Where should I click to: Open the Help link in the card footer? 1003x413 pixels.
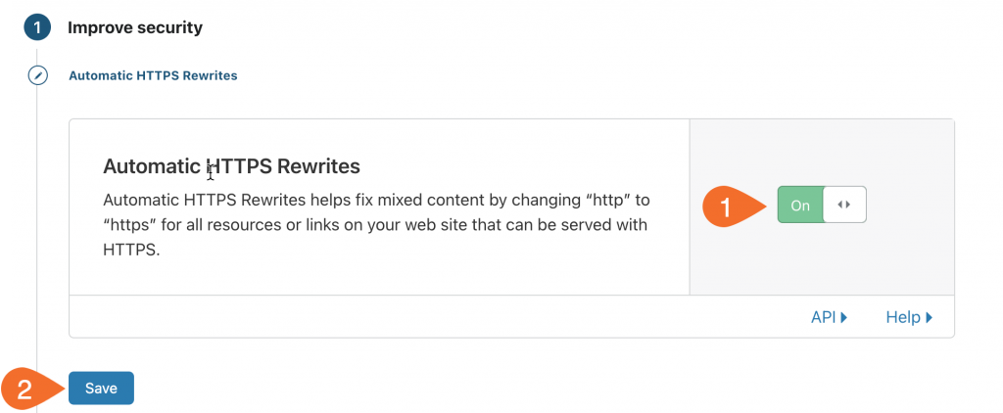[x=902, y=317]
